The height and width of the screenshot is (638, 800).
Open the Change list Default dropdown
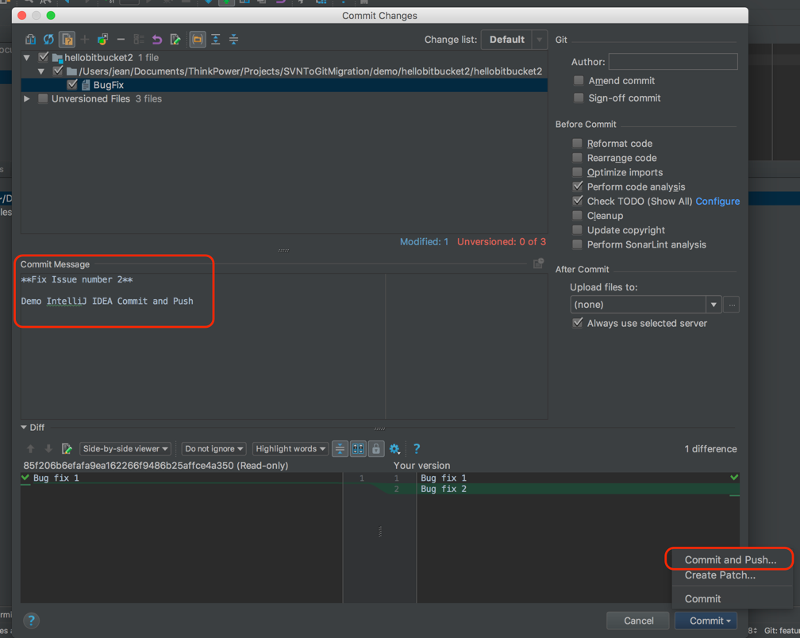pyautogui.click(x=513, y=39)
